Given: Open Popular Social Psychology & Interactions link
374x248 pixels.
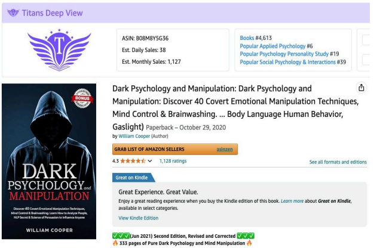Looking at the screenshot, I should pos(287,62).
